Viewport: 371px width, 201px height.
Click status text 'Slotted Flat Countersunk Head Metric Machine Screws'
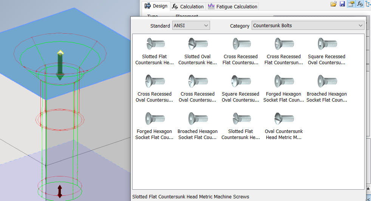[x=191, y=197]
